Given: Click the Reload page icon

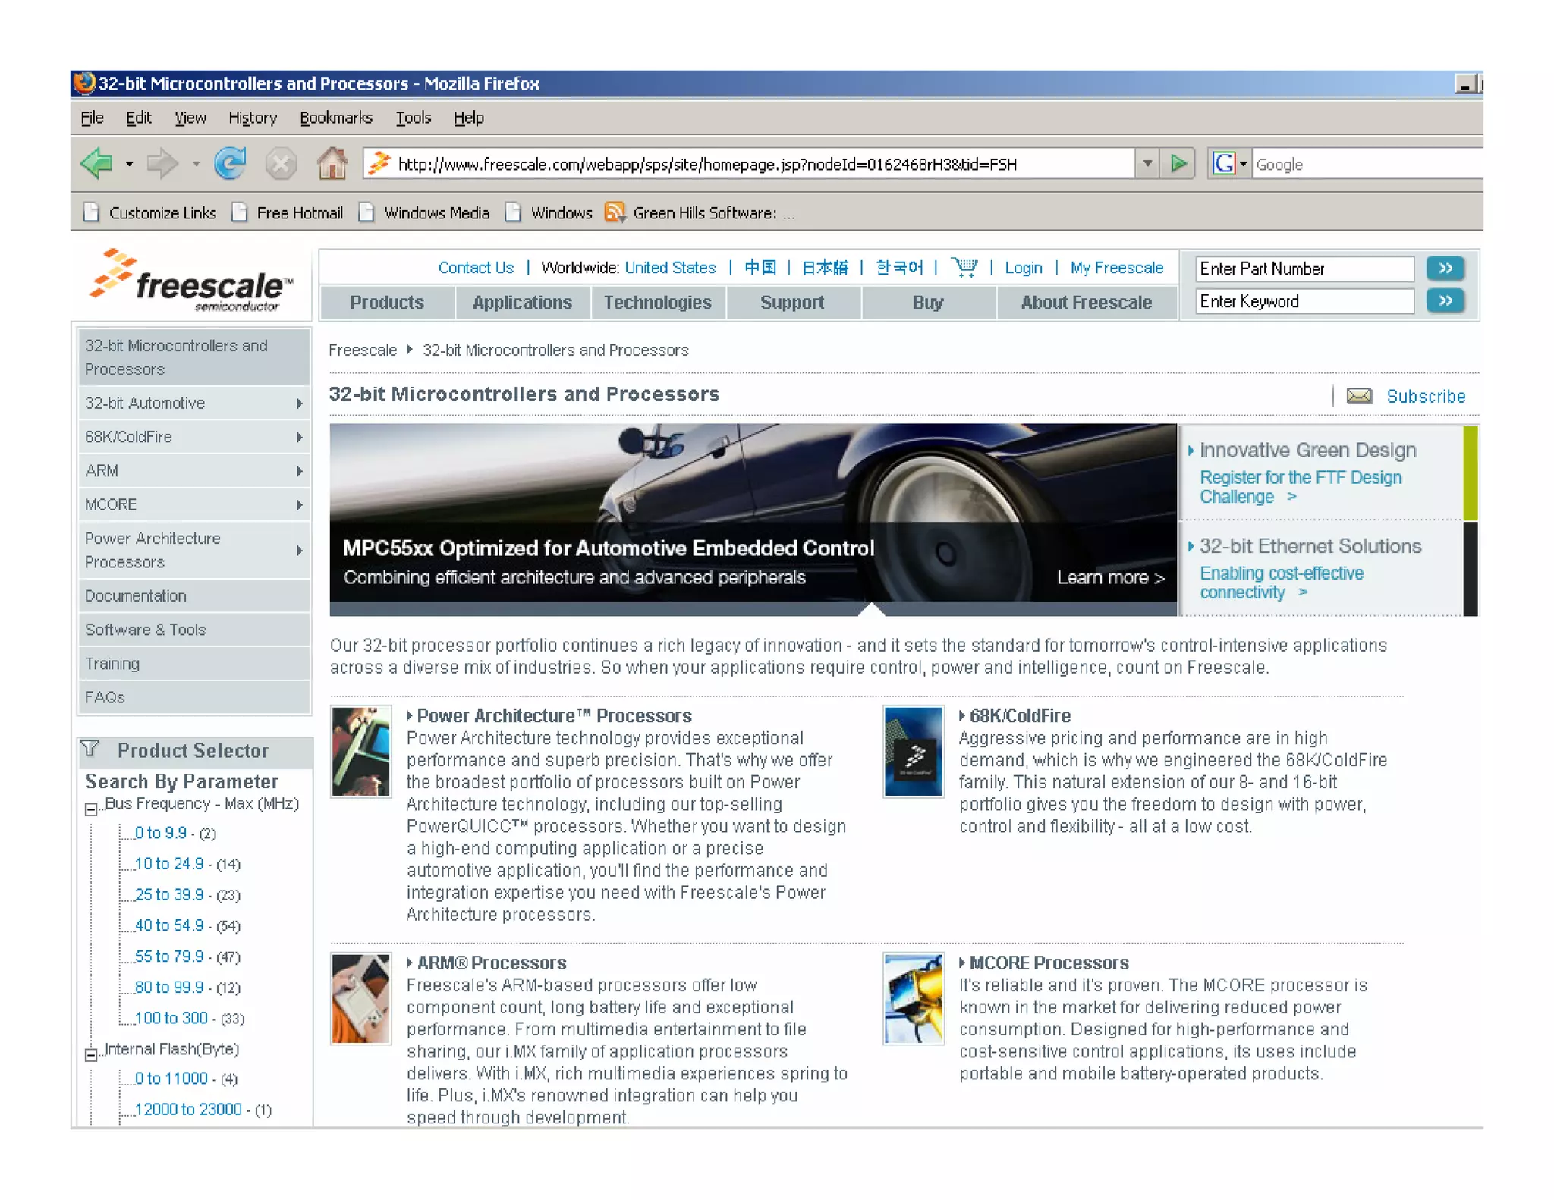Looking at the screenshot, I should (x=230, y=164).
